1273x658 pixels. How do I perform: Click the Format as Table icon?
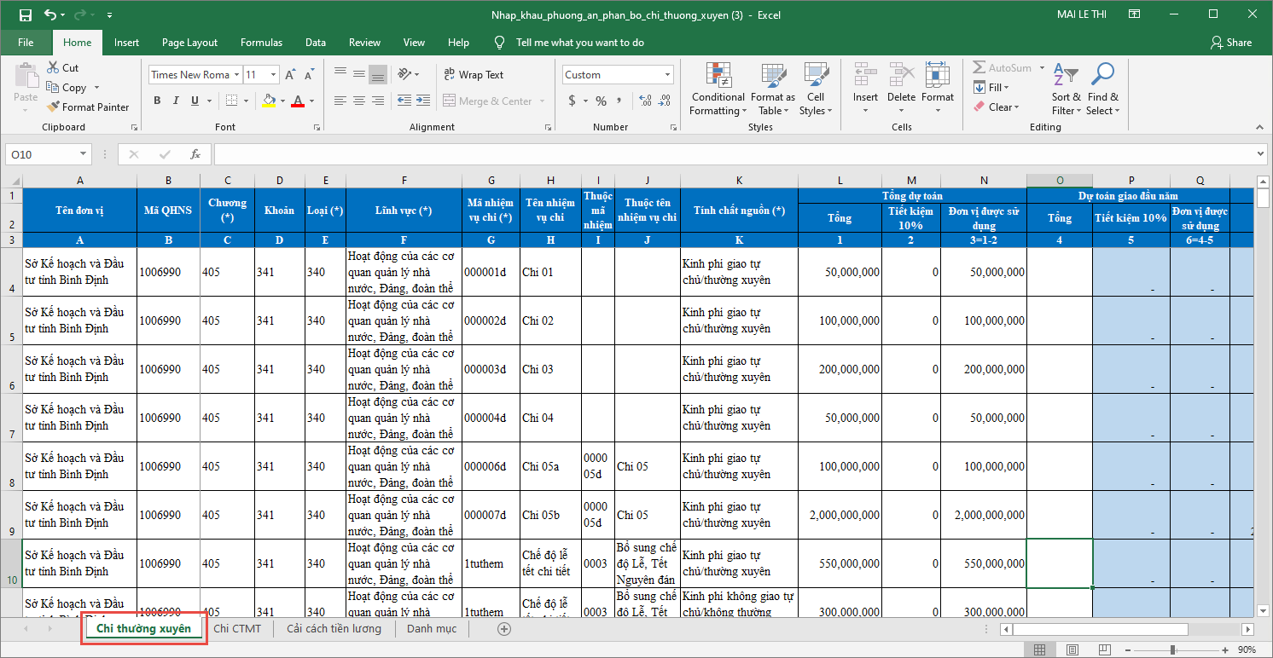coord(773,89)
